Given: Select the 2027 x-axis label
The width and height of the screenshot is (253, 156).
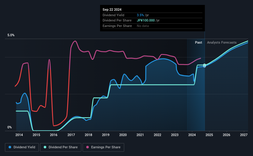Looking at the screenshot, I should 244,135.
